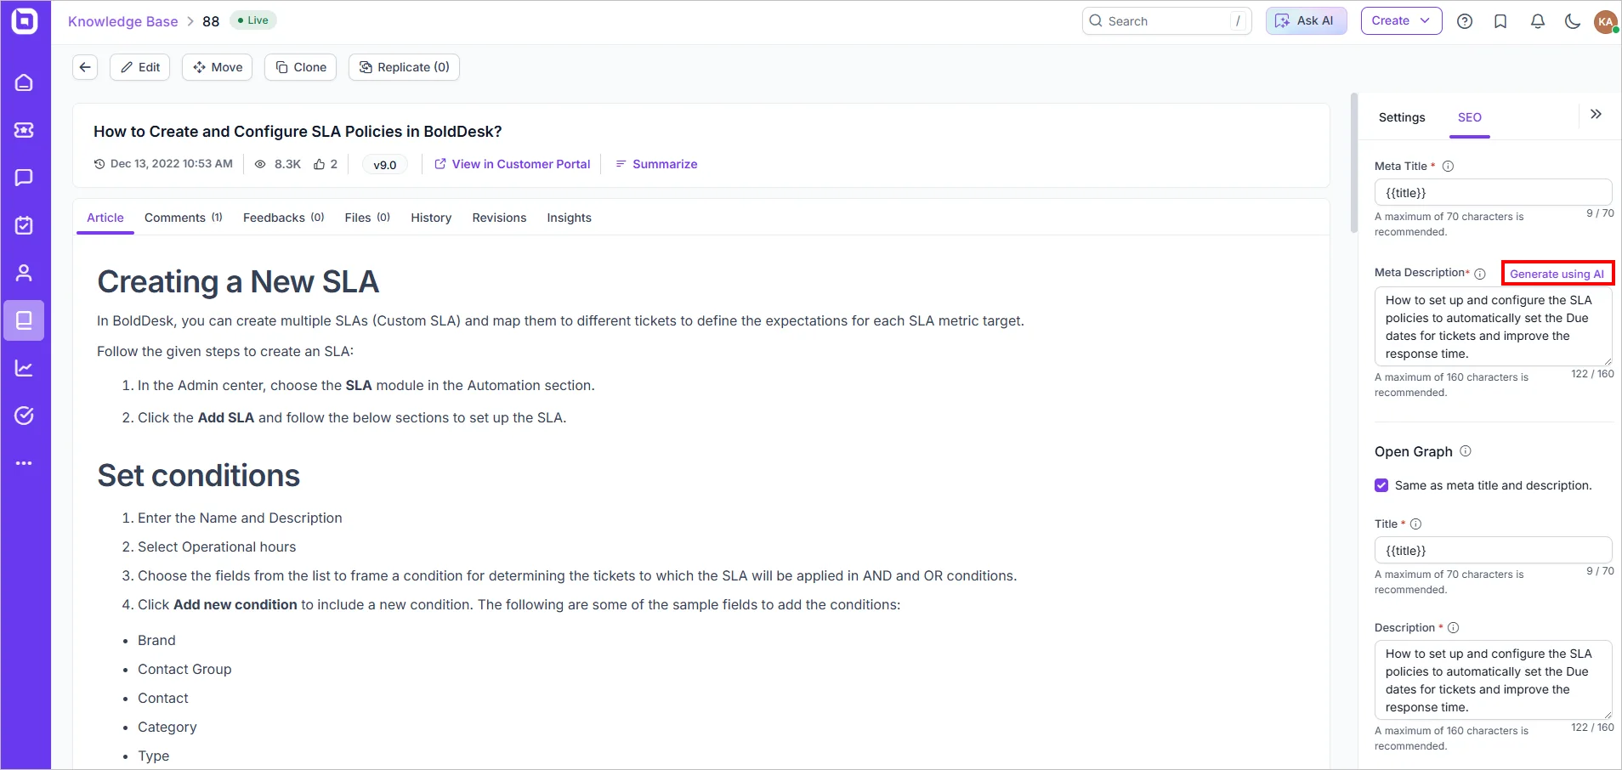Click the Meta Description text area
The width and height of the screenshot is (1622, 770).
coord(1493,326)
